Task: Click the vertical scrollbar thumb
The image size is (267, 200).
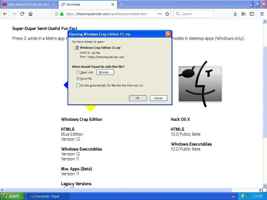Action: [265, 92]
